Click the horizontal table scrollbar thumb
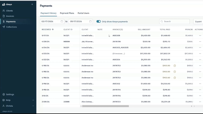The height and width of the screenshot is (114, 203). (x=106, y=106)
